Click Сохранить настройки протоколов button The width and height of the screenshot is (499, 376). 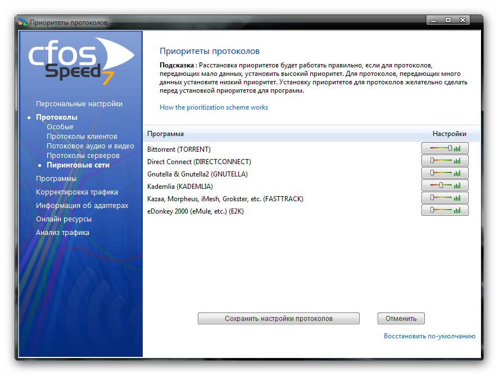click(x=278, y=319)
